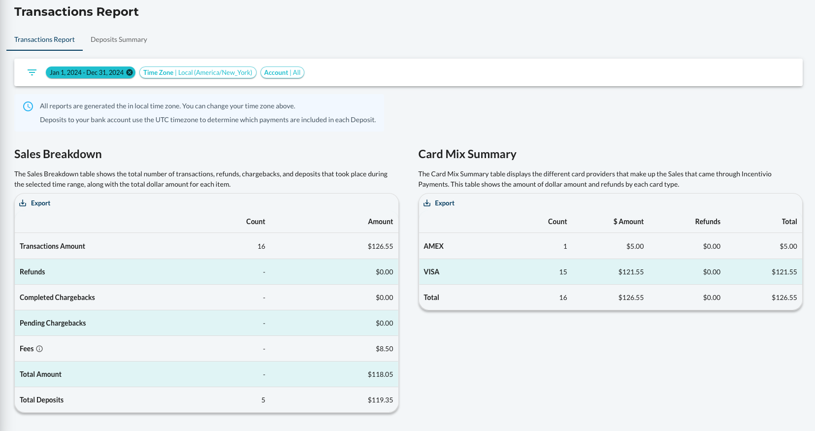Screen dimensions: 815x431
Task: Click the Total Deposits value $119.35
Action: pos(381,400)
